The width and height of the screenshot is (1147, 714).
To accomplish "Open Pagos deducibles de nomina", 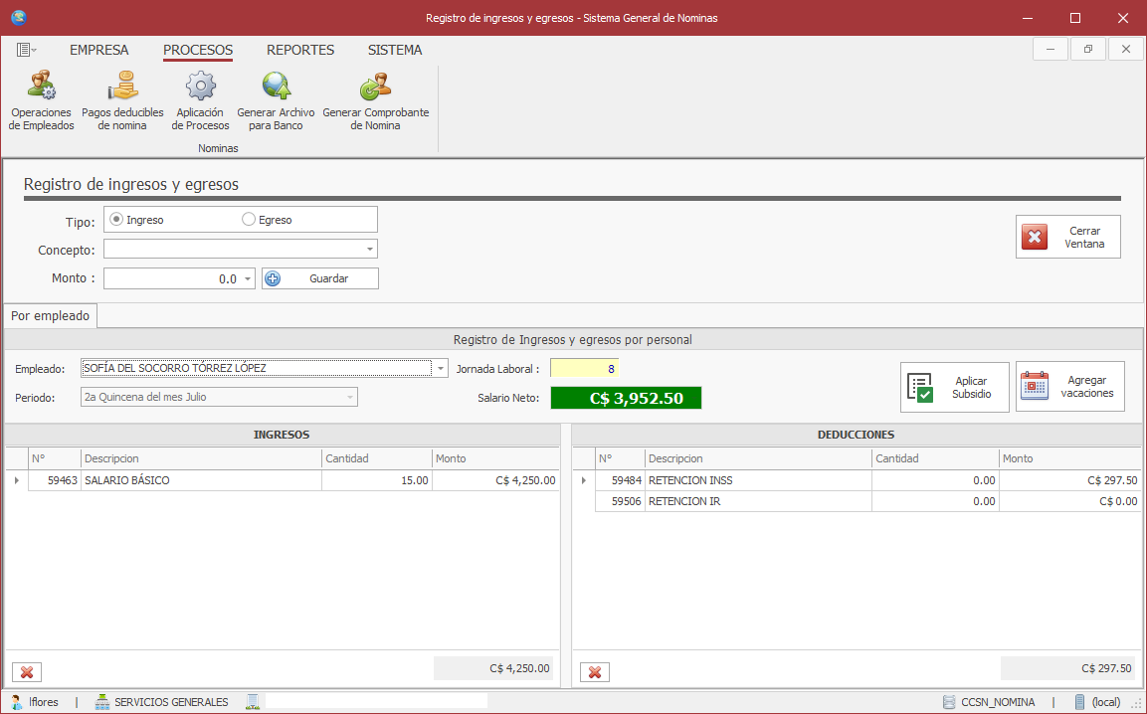I will (123, 101).
